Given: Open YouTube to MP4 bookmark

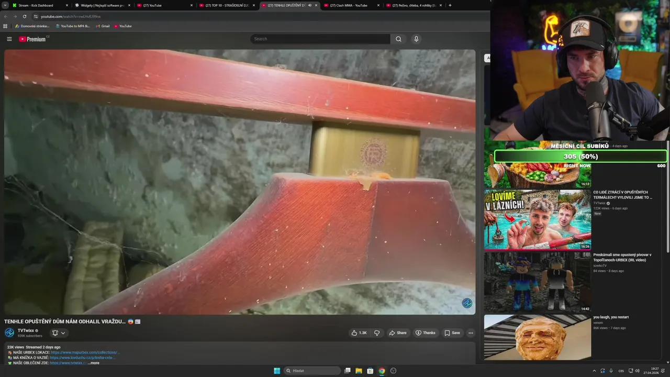Looking at the screenshot, I should coord(73,26).
